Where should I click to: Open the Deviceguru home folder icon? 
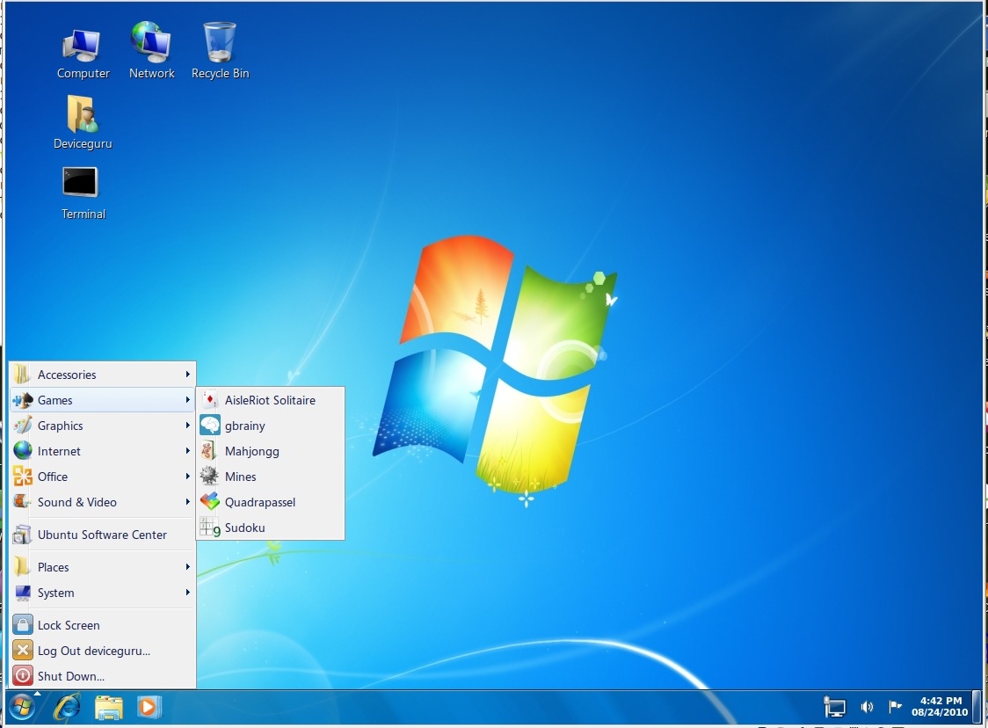click(x=83, y=122)
